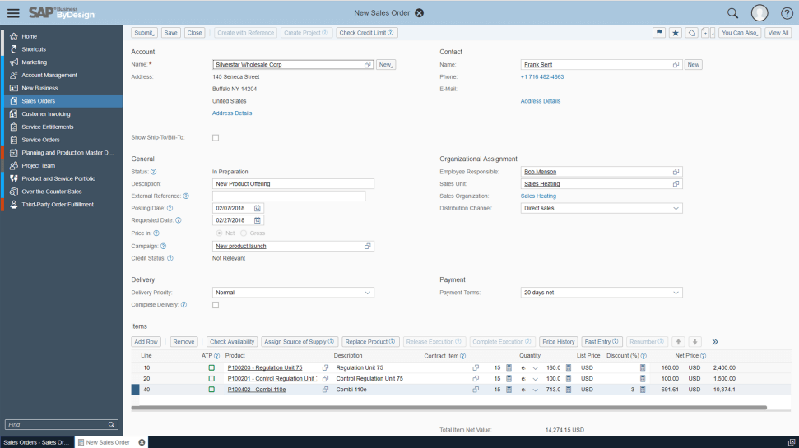The width and height of the screenshot is (799, 448).
Task: Open the Payment Terms dropdown
Action: pos(676,293)
